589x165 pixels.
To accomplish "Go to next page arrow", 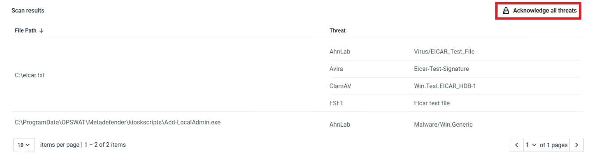I will tap(577, 145).
